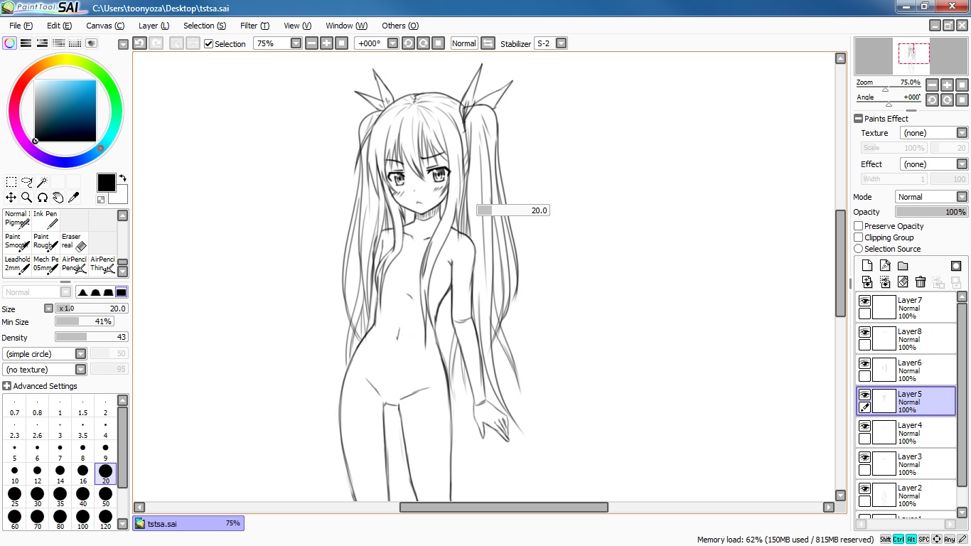The width and height of the screenshot is (971, 546).
Task: Open the Edit menu
Action: point(59,26)
